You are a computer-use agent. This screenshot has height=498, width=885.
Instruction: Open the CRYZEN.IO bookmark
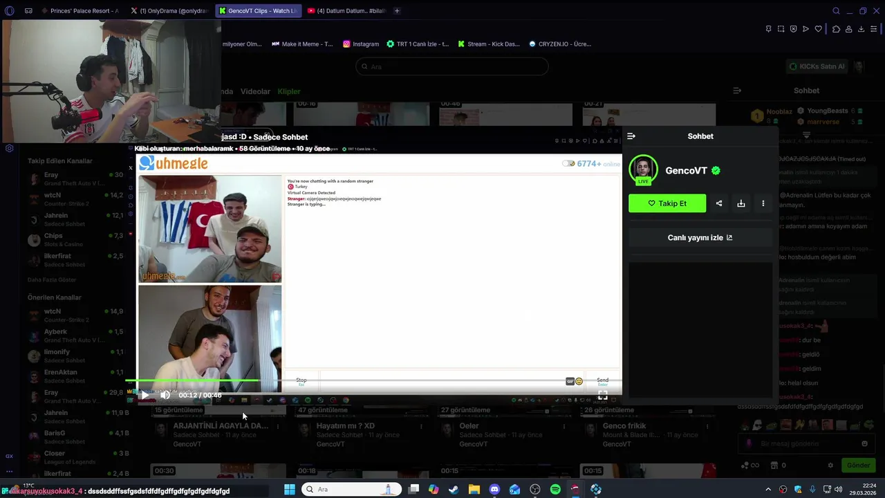560,44
